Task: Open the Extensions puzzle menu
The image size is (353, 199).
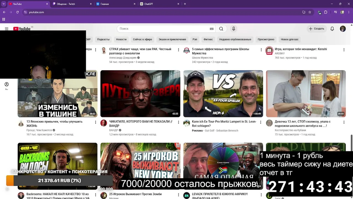Action: [326, 12]
